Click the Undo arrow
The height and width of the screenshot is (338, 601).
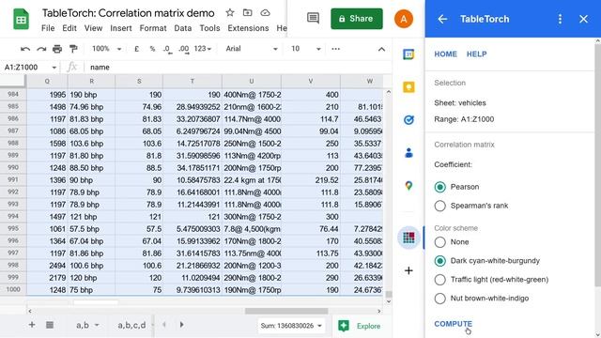point(25,49)
